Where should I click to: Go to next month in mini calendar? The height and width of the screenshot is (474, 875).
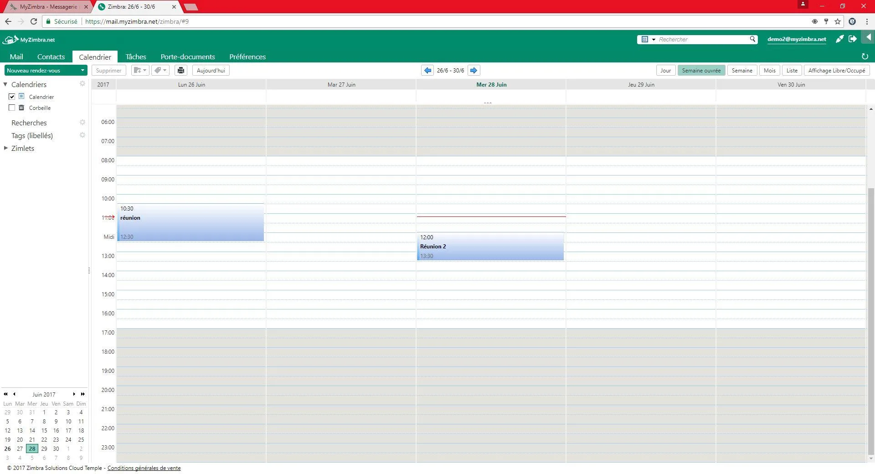click(74, 394)
